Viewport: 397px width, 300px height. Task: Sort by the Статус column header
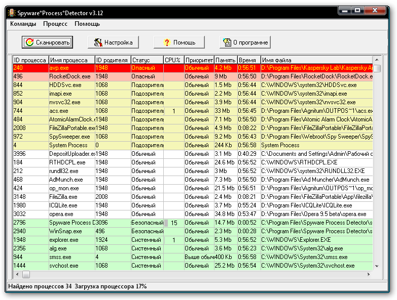pos(147,60)
